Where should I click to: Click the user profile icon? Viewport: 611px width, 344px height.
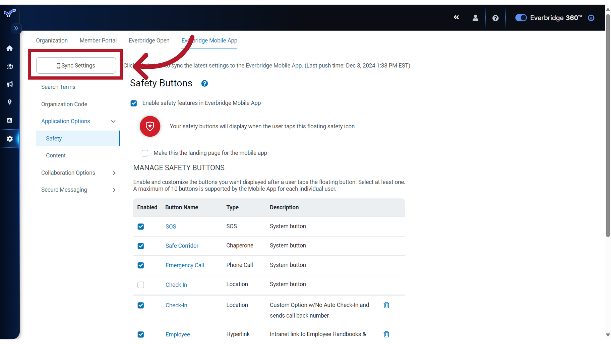475,18
